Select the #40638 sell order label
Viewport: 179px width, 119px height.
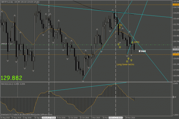7,44
